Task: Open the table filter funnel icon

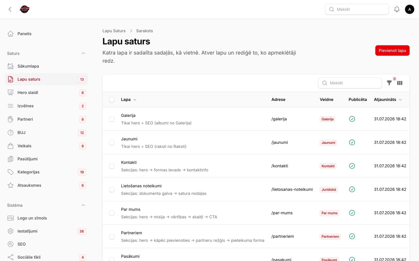Action: point(389,83)
